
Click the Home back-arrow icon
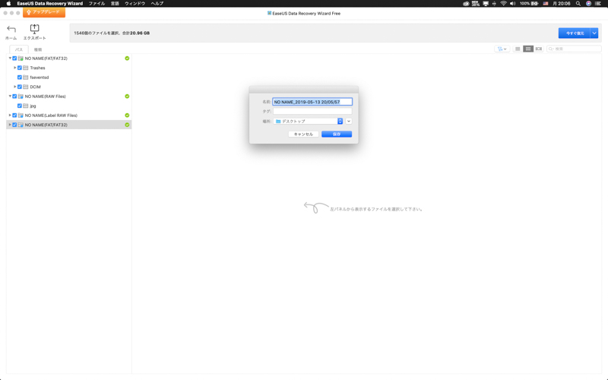point(11,29)
